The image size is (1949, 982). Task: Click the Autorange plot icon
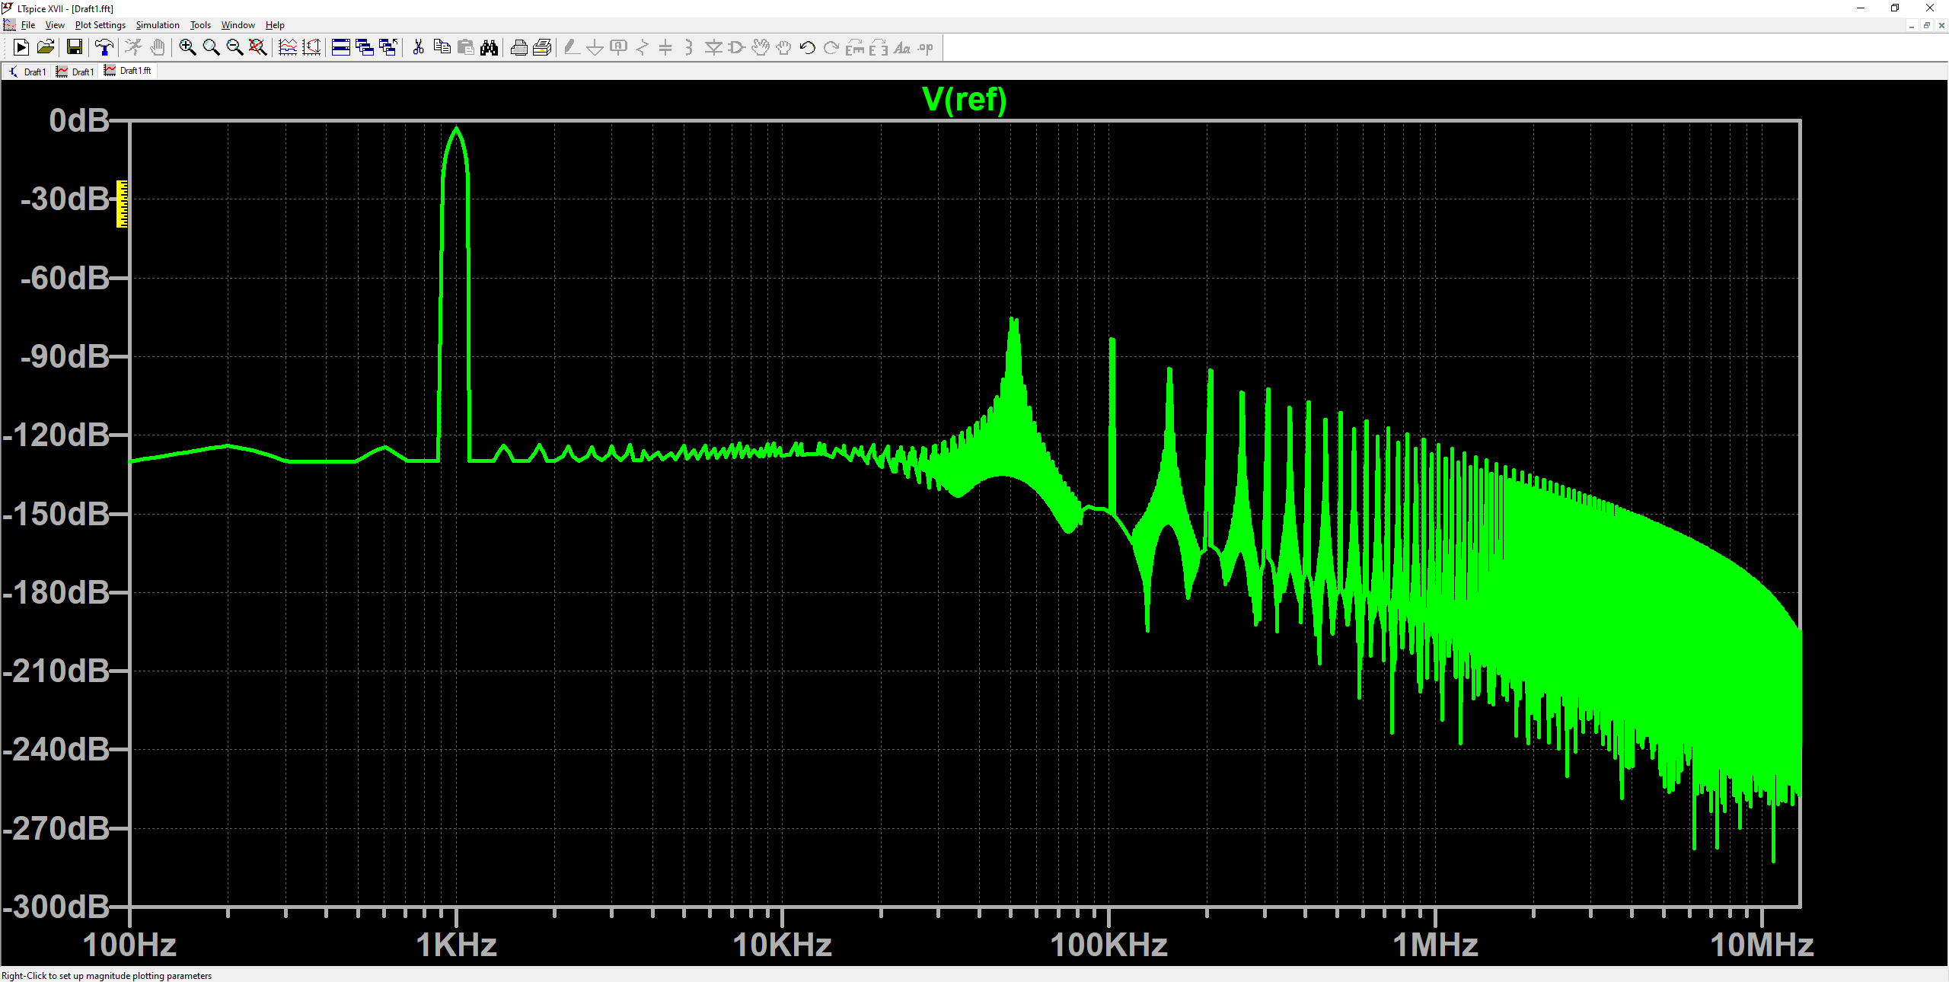[x=288, y=48]
